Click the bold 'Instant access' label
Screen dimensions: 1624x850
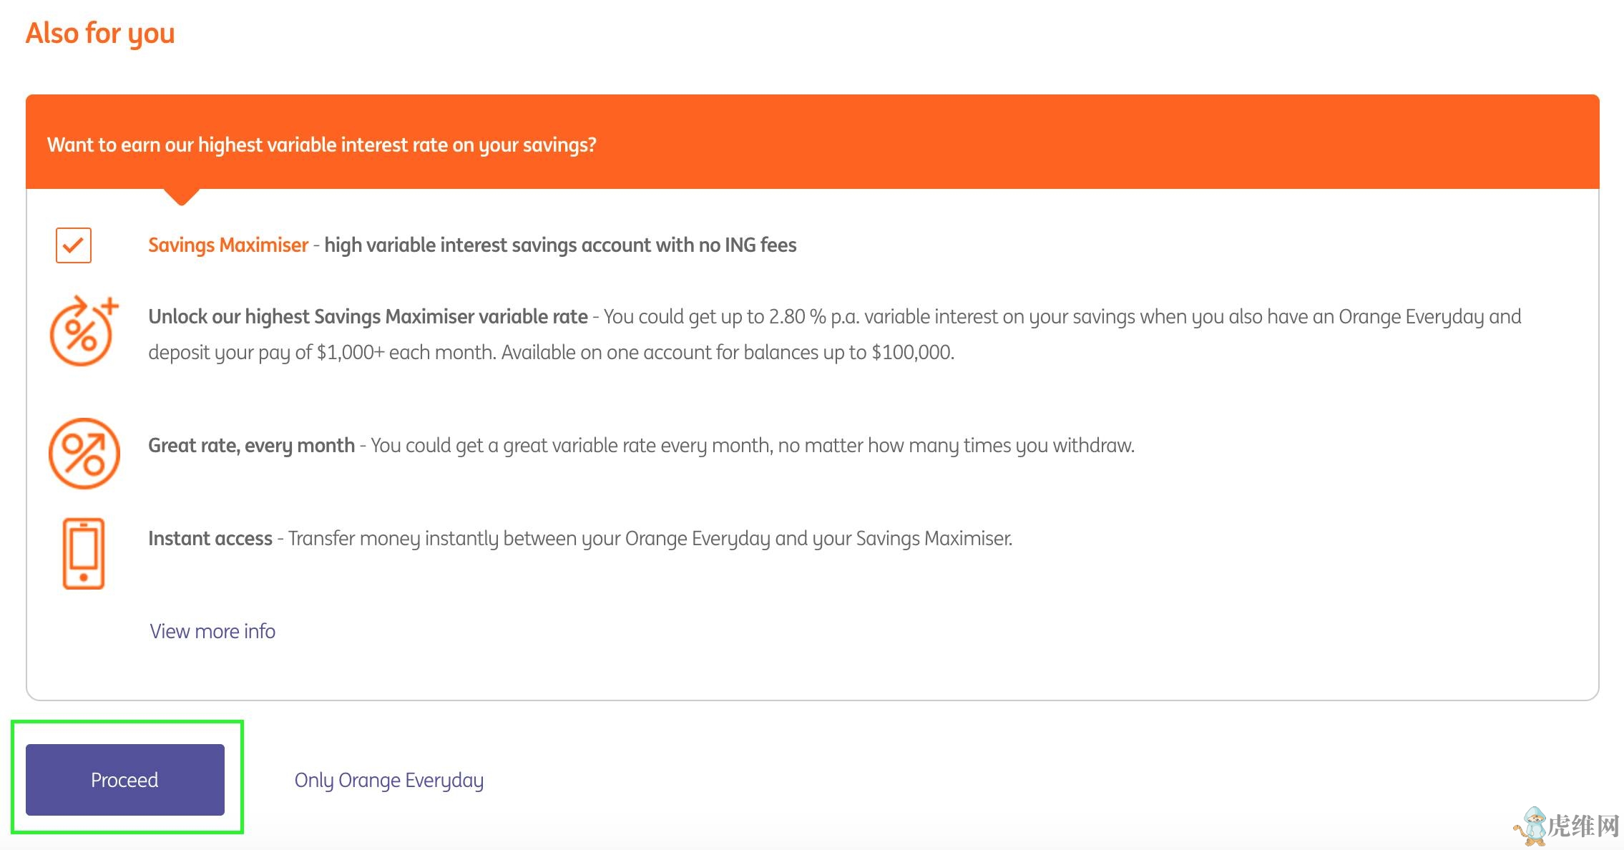coord(210,539)
